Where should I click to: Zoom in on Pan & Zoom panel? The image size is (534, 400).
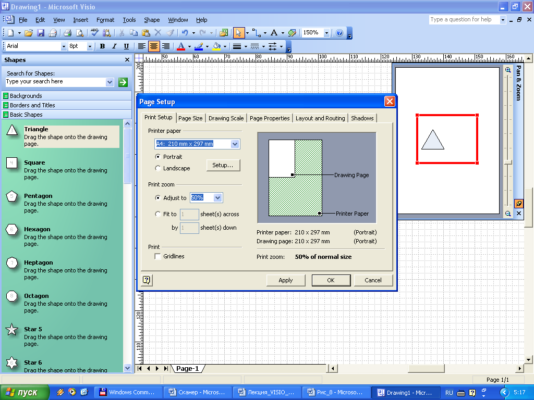tap(508, 70)
